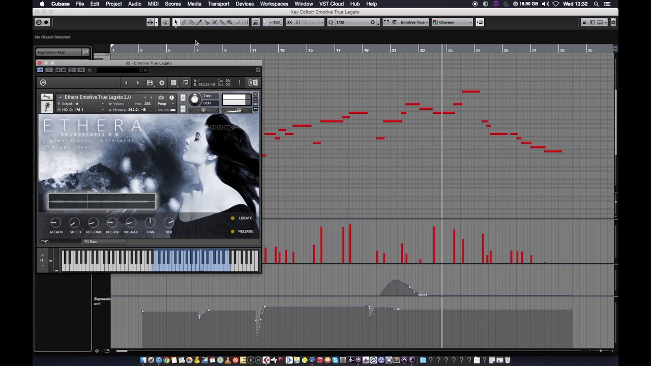
Task: Switch to FX Rack tab
Action: click(x=104, y=241)
